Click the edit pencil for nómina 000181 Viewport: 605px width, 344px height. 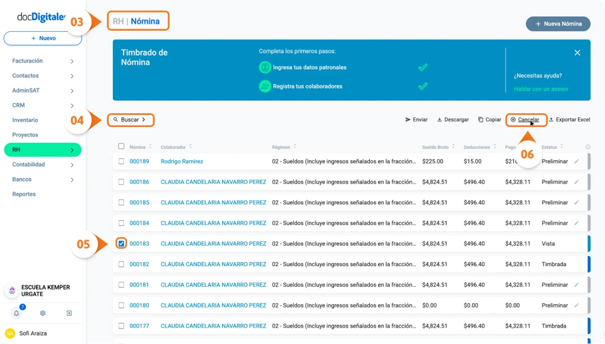point(577,284)
